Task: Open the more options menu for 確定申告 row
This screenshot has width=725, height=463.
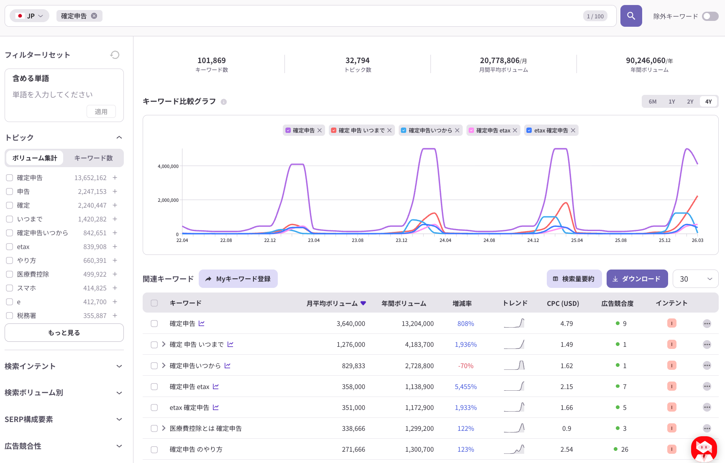Action: point(707,324)
